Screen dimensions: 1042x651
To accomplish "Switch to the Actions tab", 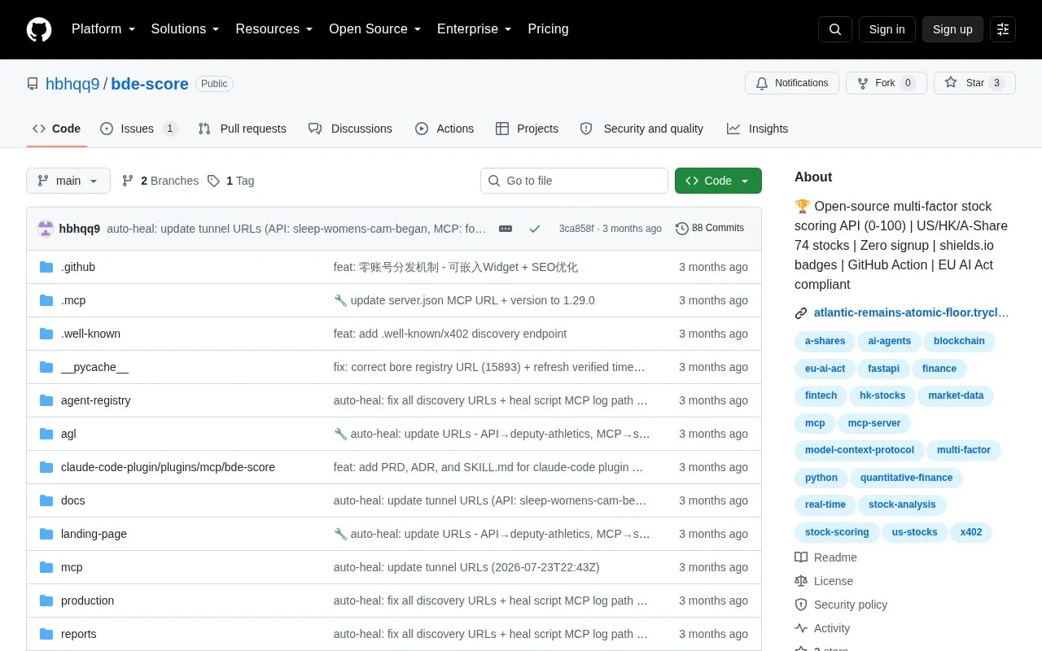I will [444, 129].
